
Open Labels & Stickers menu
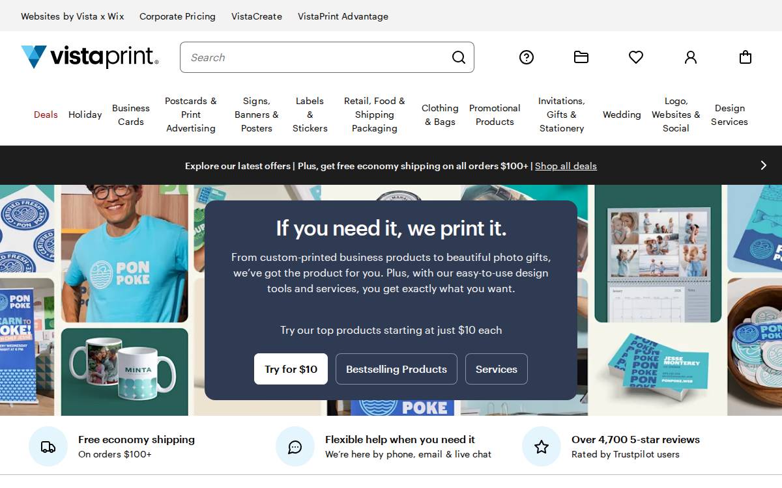310,115
